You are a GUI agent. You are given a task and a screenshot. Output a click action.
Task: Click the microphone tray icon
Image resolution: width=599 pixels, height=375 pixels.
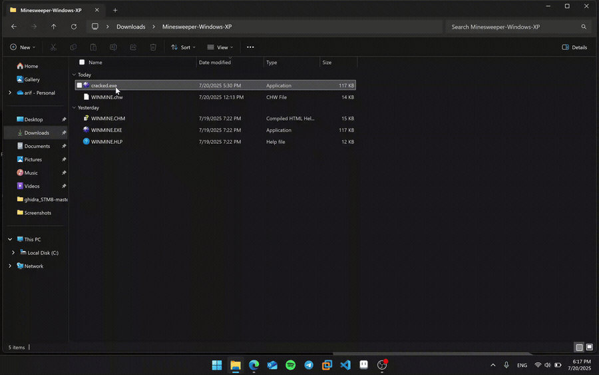506,365
